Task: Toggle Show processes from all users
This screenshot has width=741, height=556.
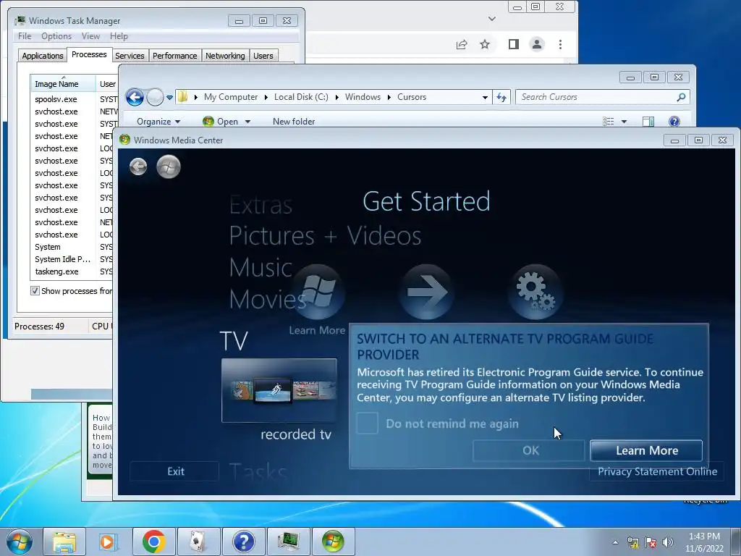Action: click(x=35, y=291)
